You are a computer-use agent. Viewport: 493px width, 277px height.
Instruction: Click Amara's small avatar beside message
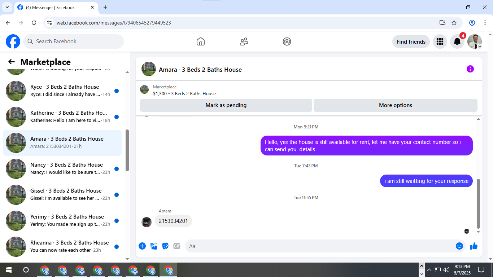(x=147, y=222)
